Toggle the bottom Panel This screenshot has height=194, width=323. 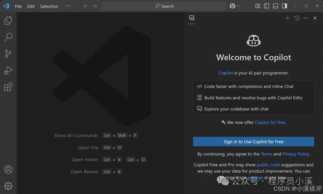[x=276, y=6]
